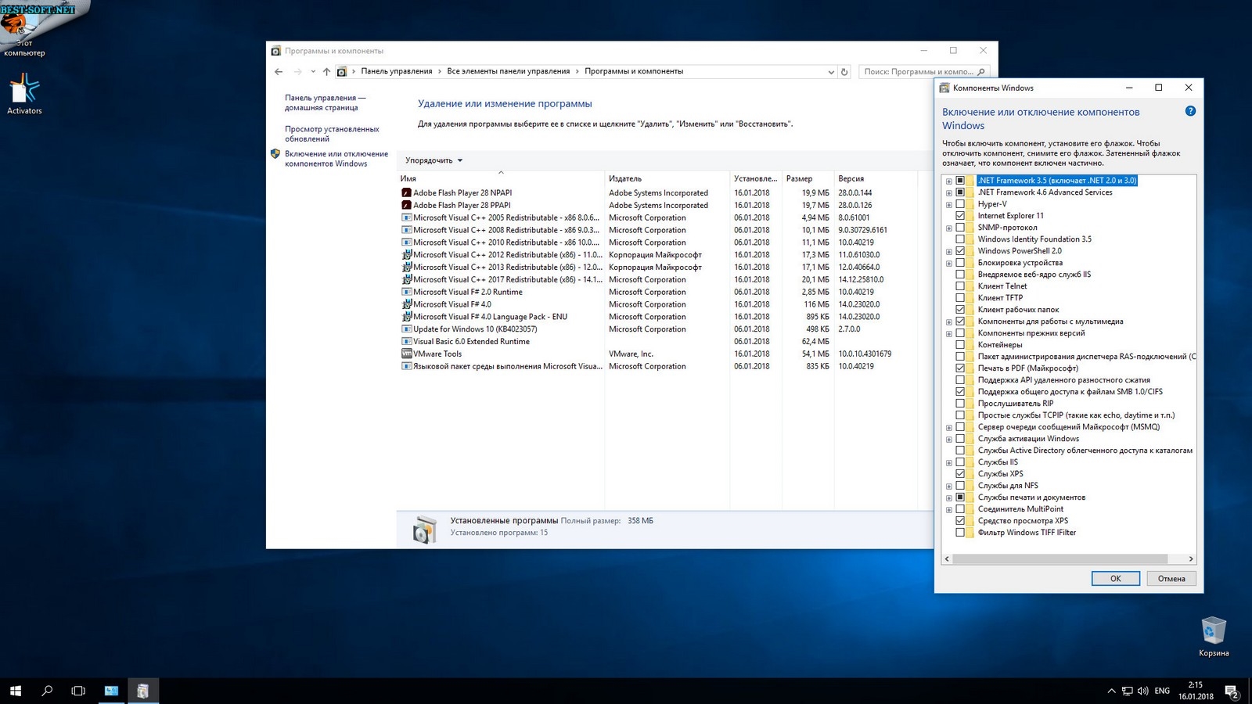Open the Windows Start menu
This screenshot has width=1252, height=704.
[16, 691]
